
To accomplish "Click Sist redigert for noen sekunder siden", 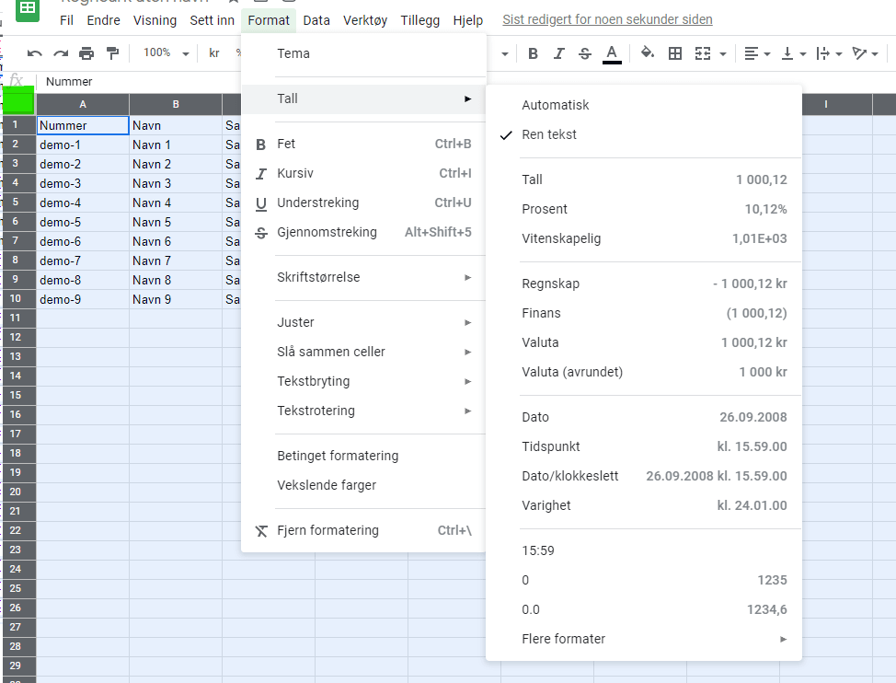I will (607, 20).
